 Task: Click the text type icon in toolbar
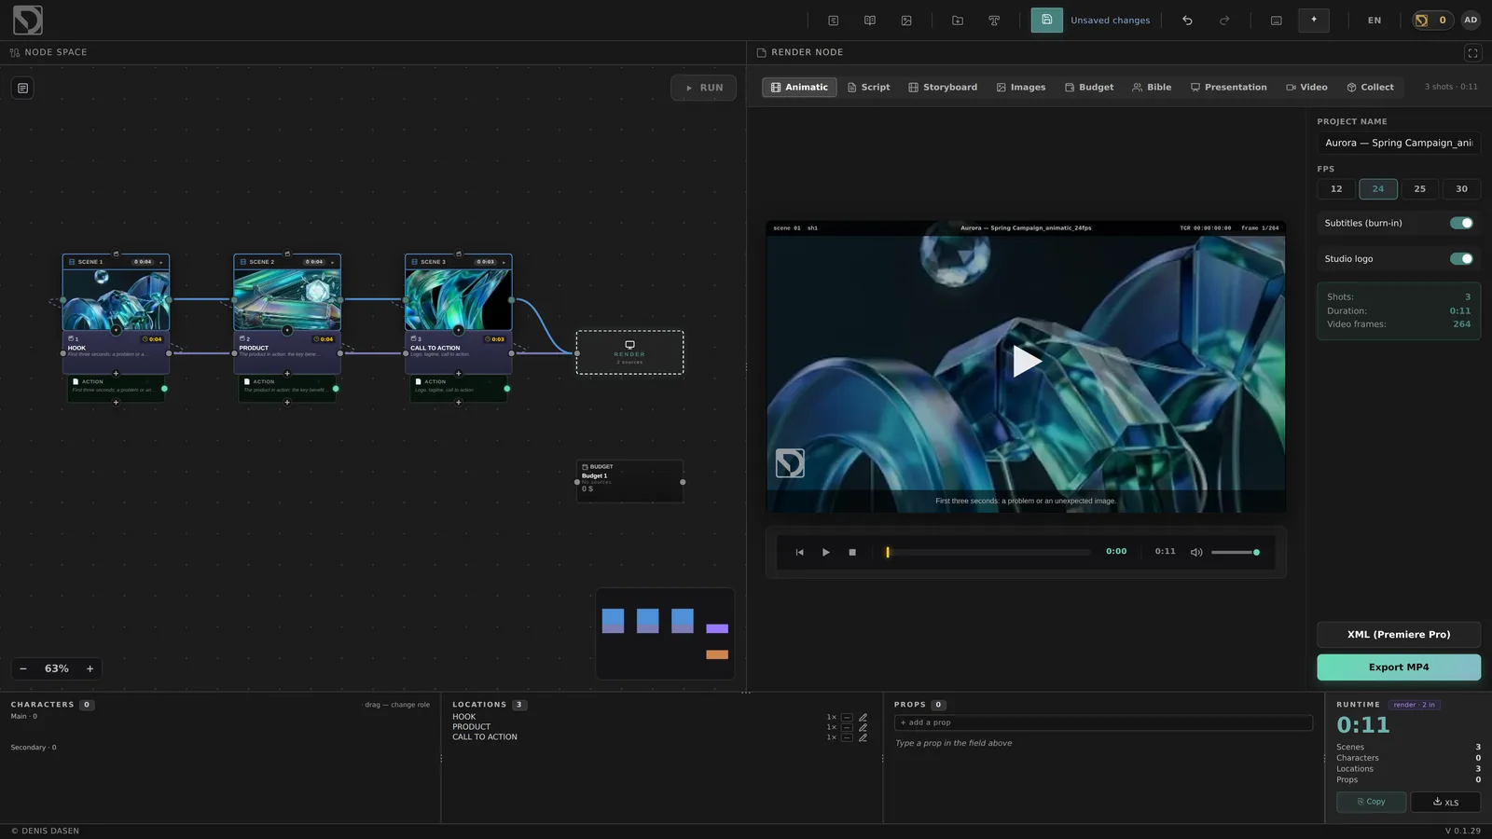(x=994, y=21)
